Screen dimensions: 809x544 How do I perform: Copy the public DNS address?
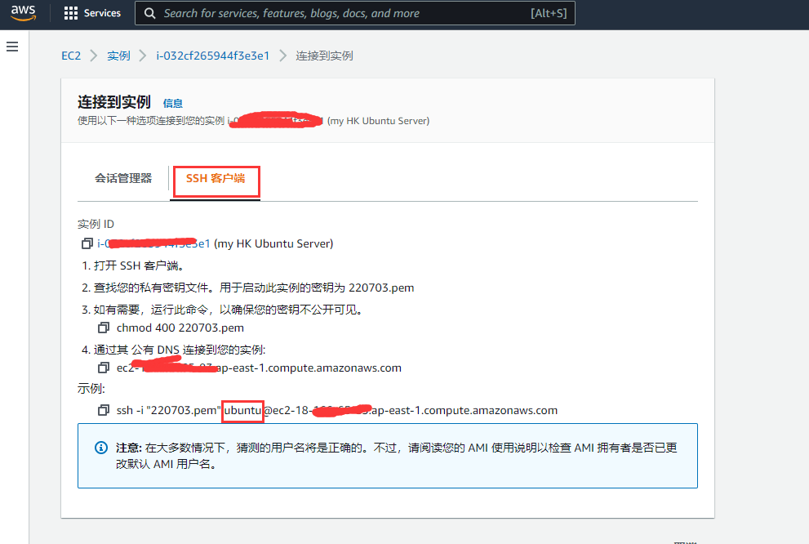point(104,368)
